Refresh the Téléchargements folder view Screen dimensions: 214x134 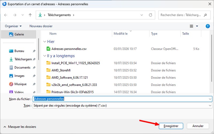tap(151, 15)
